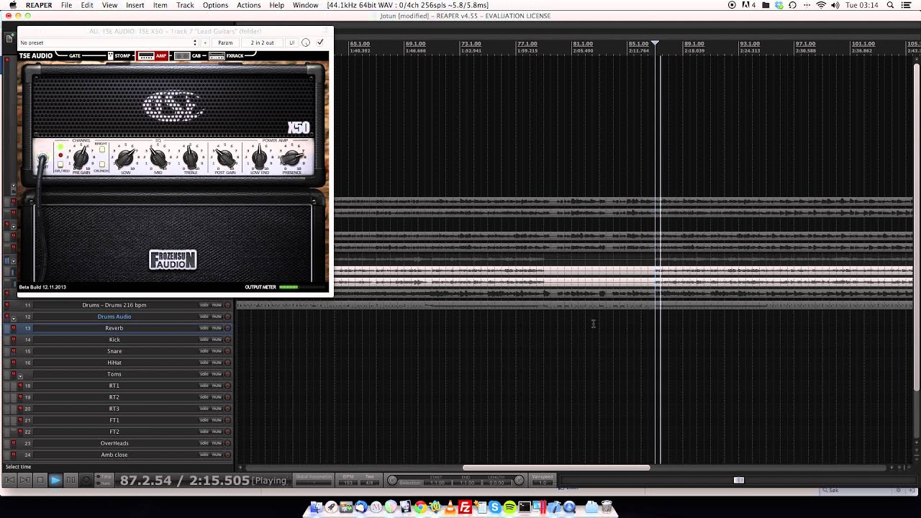Open the Edit menu
The height and width of the screenshot is (518, 921).
87,5
